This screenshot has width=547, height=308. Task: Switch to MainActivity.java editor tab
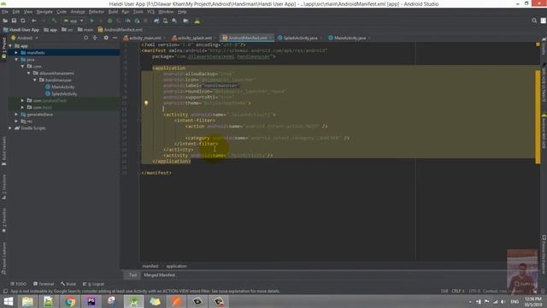pos(349,38)
